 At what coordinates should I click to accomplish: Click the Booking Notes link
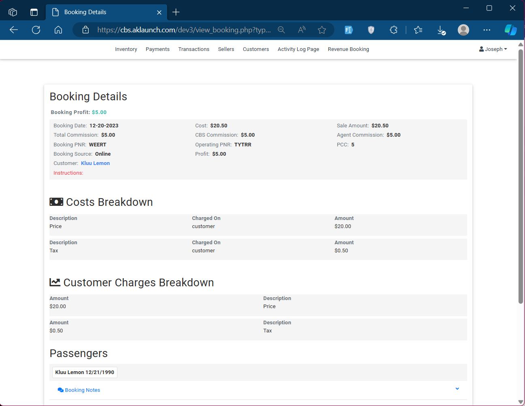[82, 390]
